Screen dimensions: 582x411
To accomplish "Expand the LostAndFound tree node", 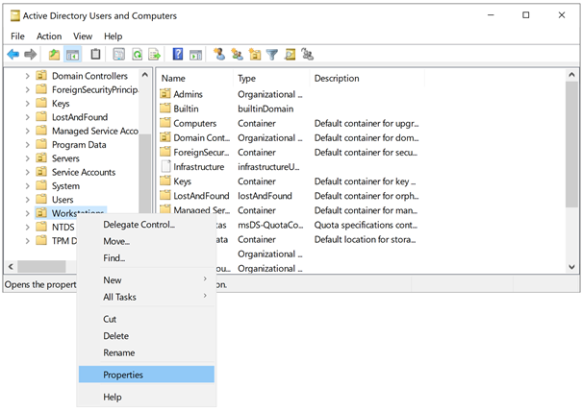I will coord(27,117).
